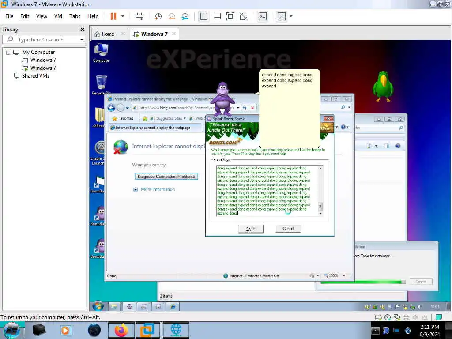
Task: Click the library search field
Action: tap(44, 39)
